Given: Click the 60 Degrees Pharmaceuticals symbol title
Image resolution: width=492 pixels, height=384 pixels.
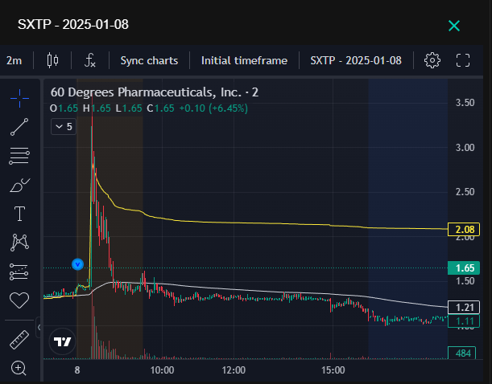Looking at the screenshot, I should [x=155, y=92].
